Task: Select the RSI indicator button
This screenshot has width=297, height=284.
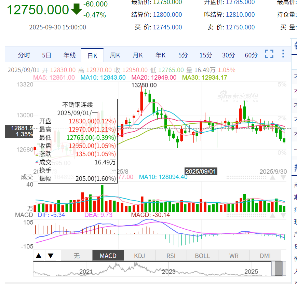Action: [x=171, y=256]
